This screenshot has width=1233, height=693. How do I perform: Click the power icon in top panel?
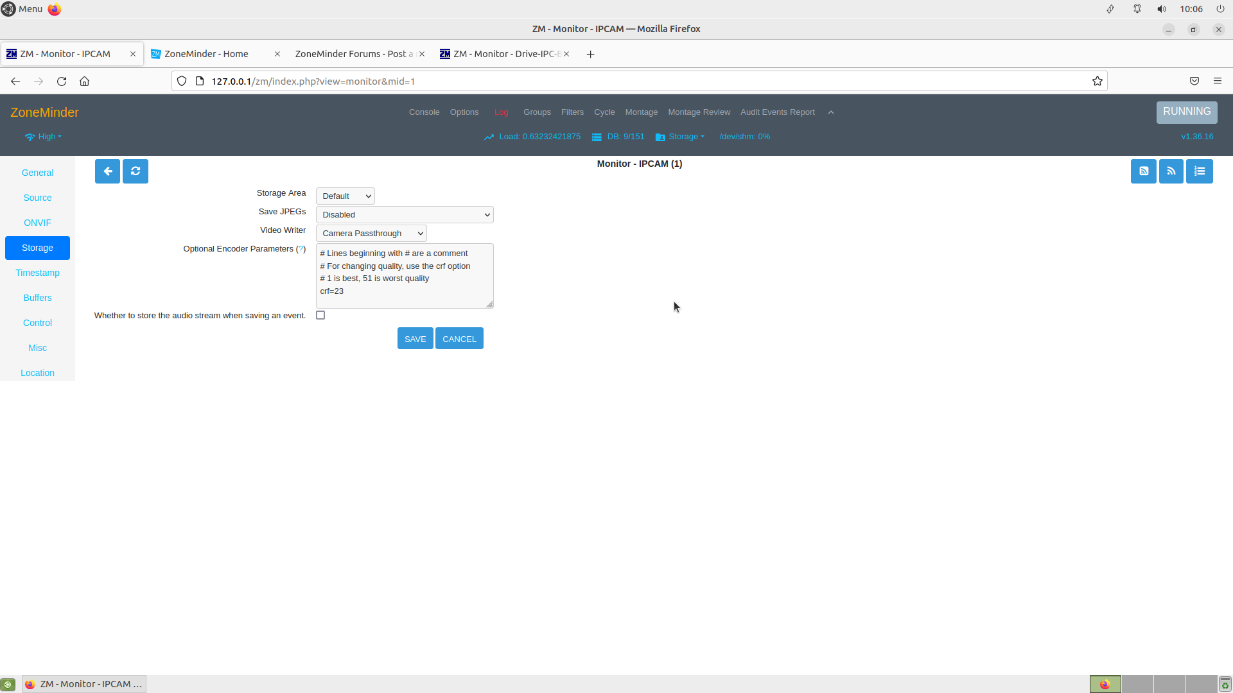point(1220,9)
